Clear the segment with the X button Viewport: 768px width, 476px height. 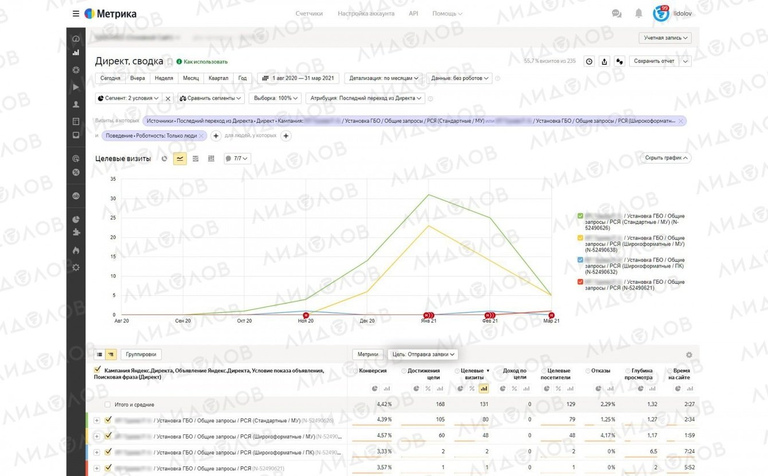pyautogui.click(x=168, y=98)
